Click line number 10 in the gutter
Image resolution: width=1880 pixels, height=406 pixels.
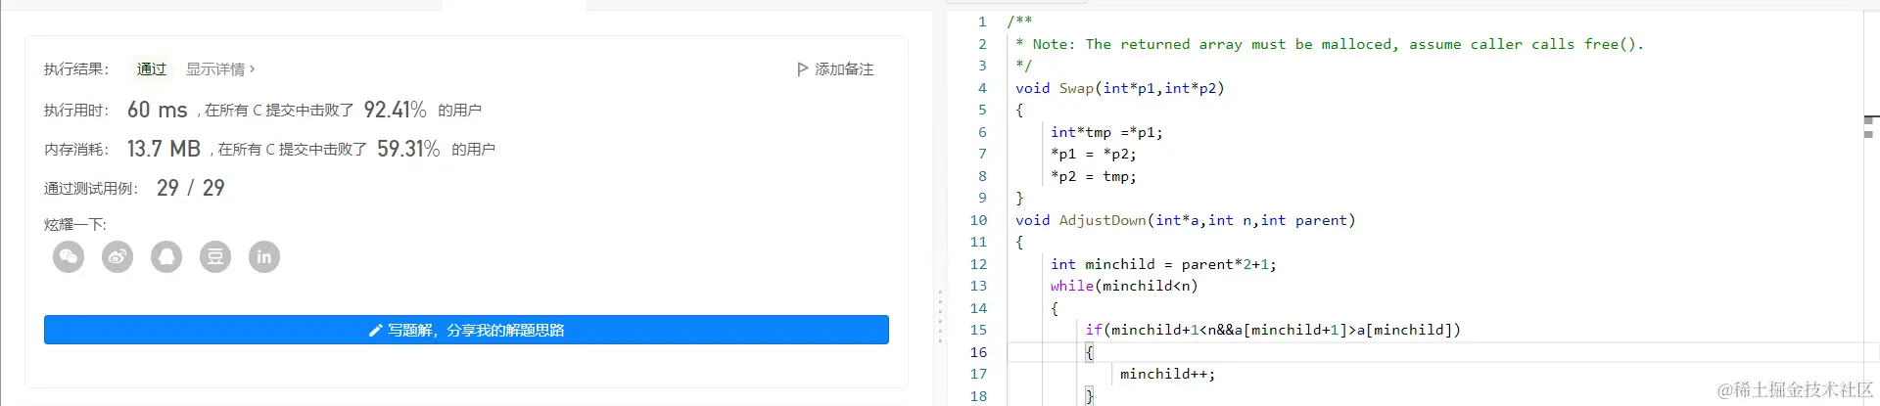click(x=978, y=220)
